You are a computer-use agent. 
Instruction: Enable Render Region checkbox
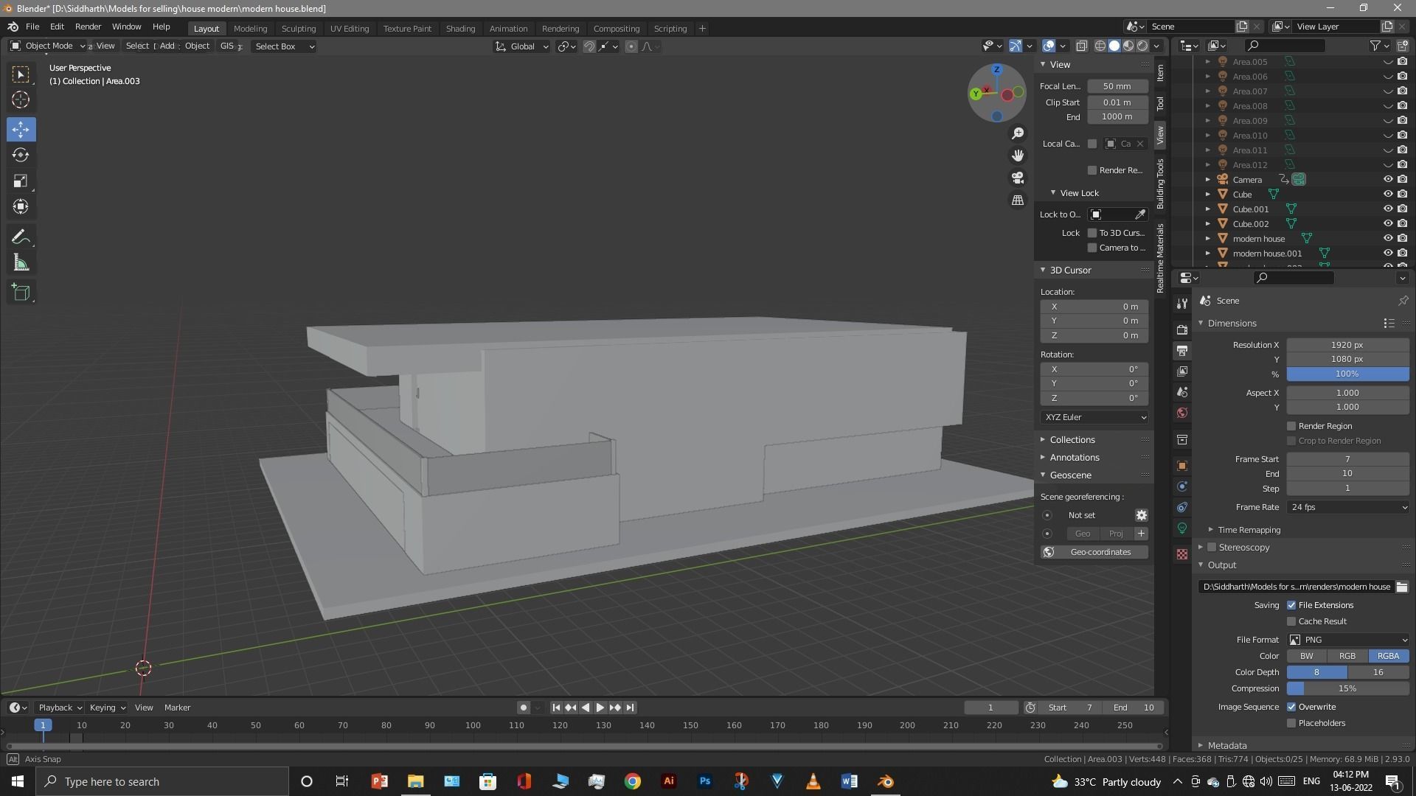click(1291, 426)
